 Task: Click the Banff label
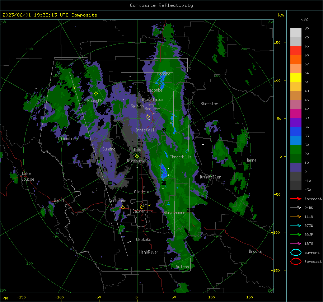click(59, 200)
